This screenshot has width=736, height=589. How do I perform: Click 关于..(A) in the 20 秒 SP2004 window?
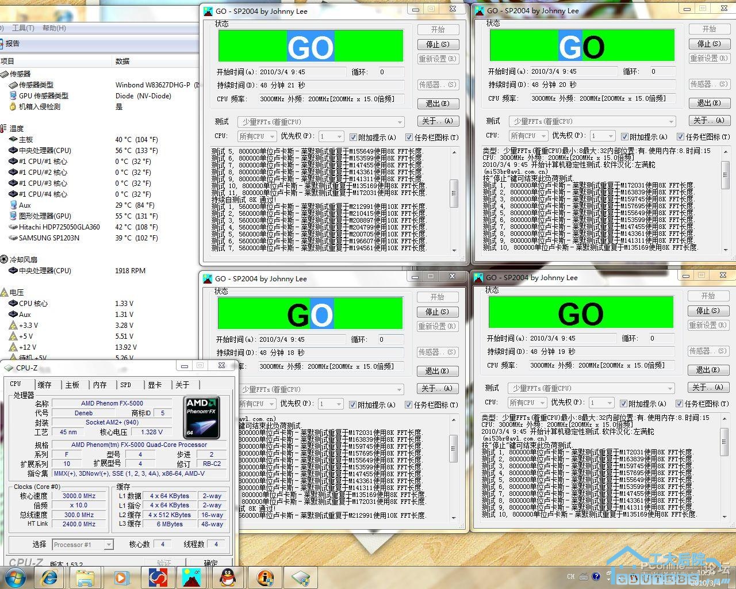tap(709, 120)
